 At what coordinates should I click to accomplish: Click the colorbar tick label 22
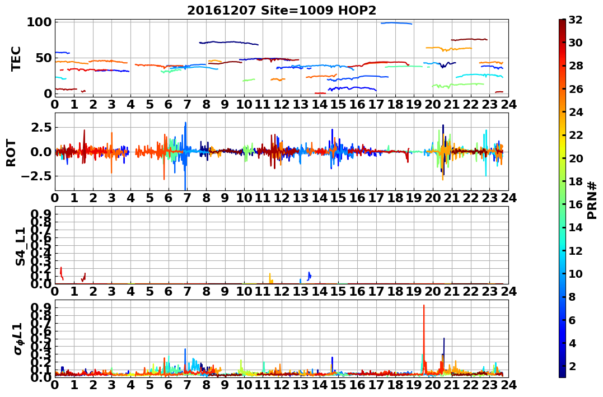click(x=576, y=135)
